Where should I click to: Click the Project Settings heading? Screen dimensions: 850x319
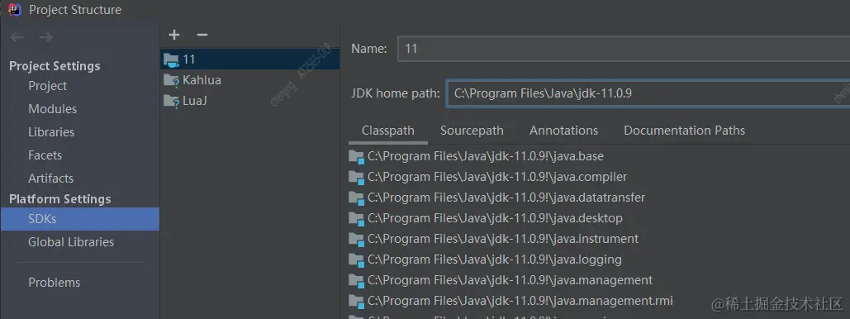pos(55,66)
